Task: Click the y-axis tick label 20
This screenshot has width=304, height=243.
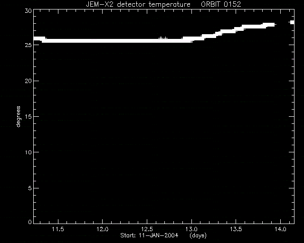Action: click(x=28, y=81)
